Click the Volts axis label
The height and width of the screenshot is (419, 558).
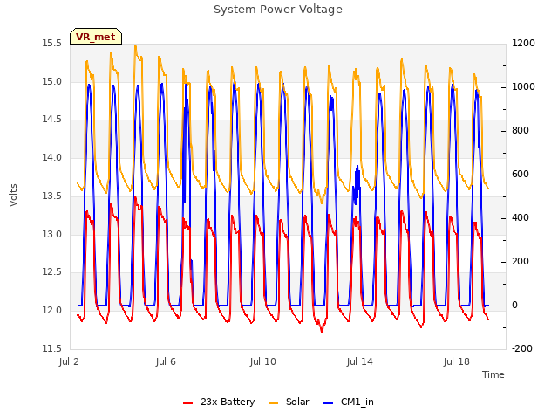[14, 196]
